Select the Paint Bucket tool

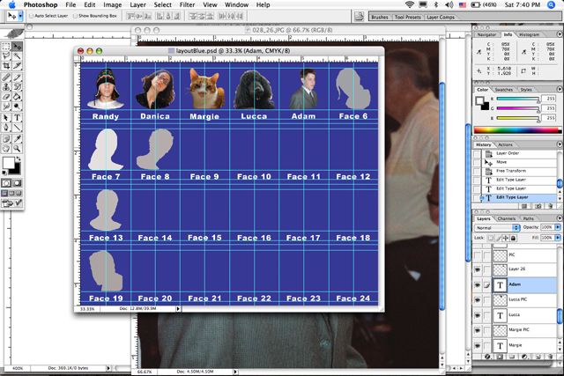[x=17, y=97]
